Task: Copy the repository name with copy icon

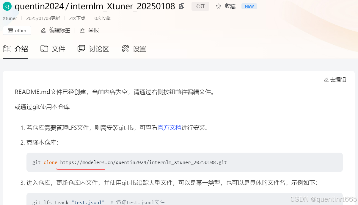Action: [x=182, y=6]
